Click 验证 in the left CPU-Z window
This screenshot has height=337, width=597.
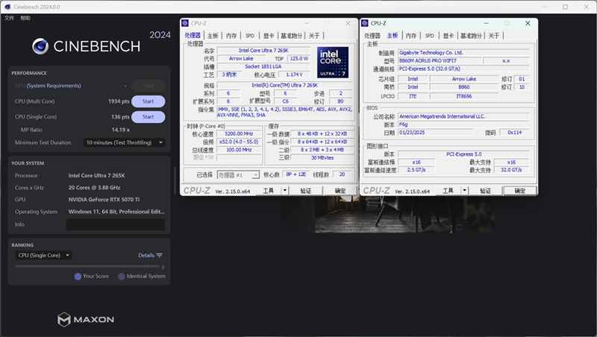[306, 191]
